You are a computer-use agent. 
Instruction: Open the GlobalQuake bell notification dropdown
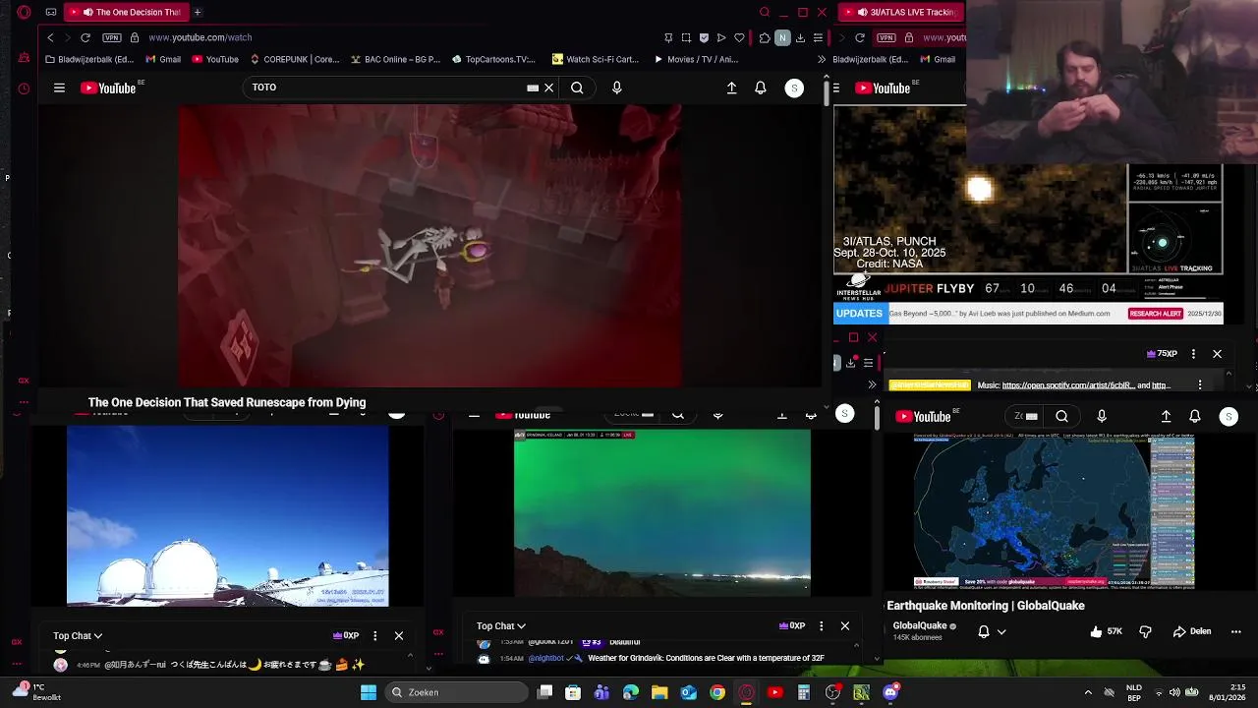click(992, 631)
